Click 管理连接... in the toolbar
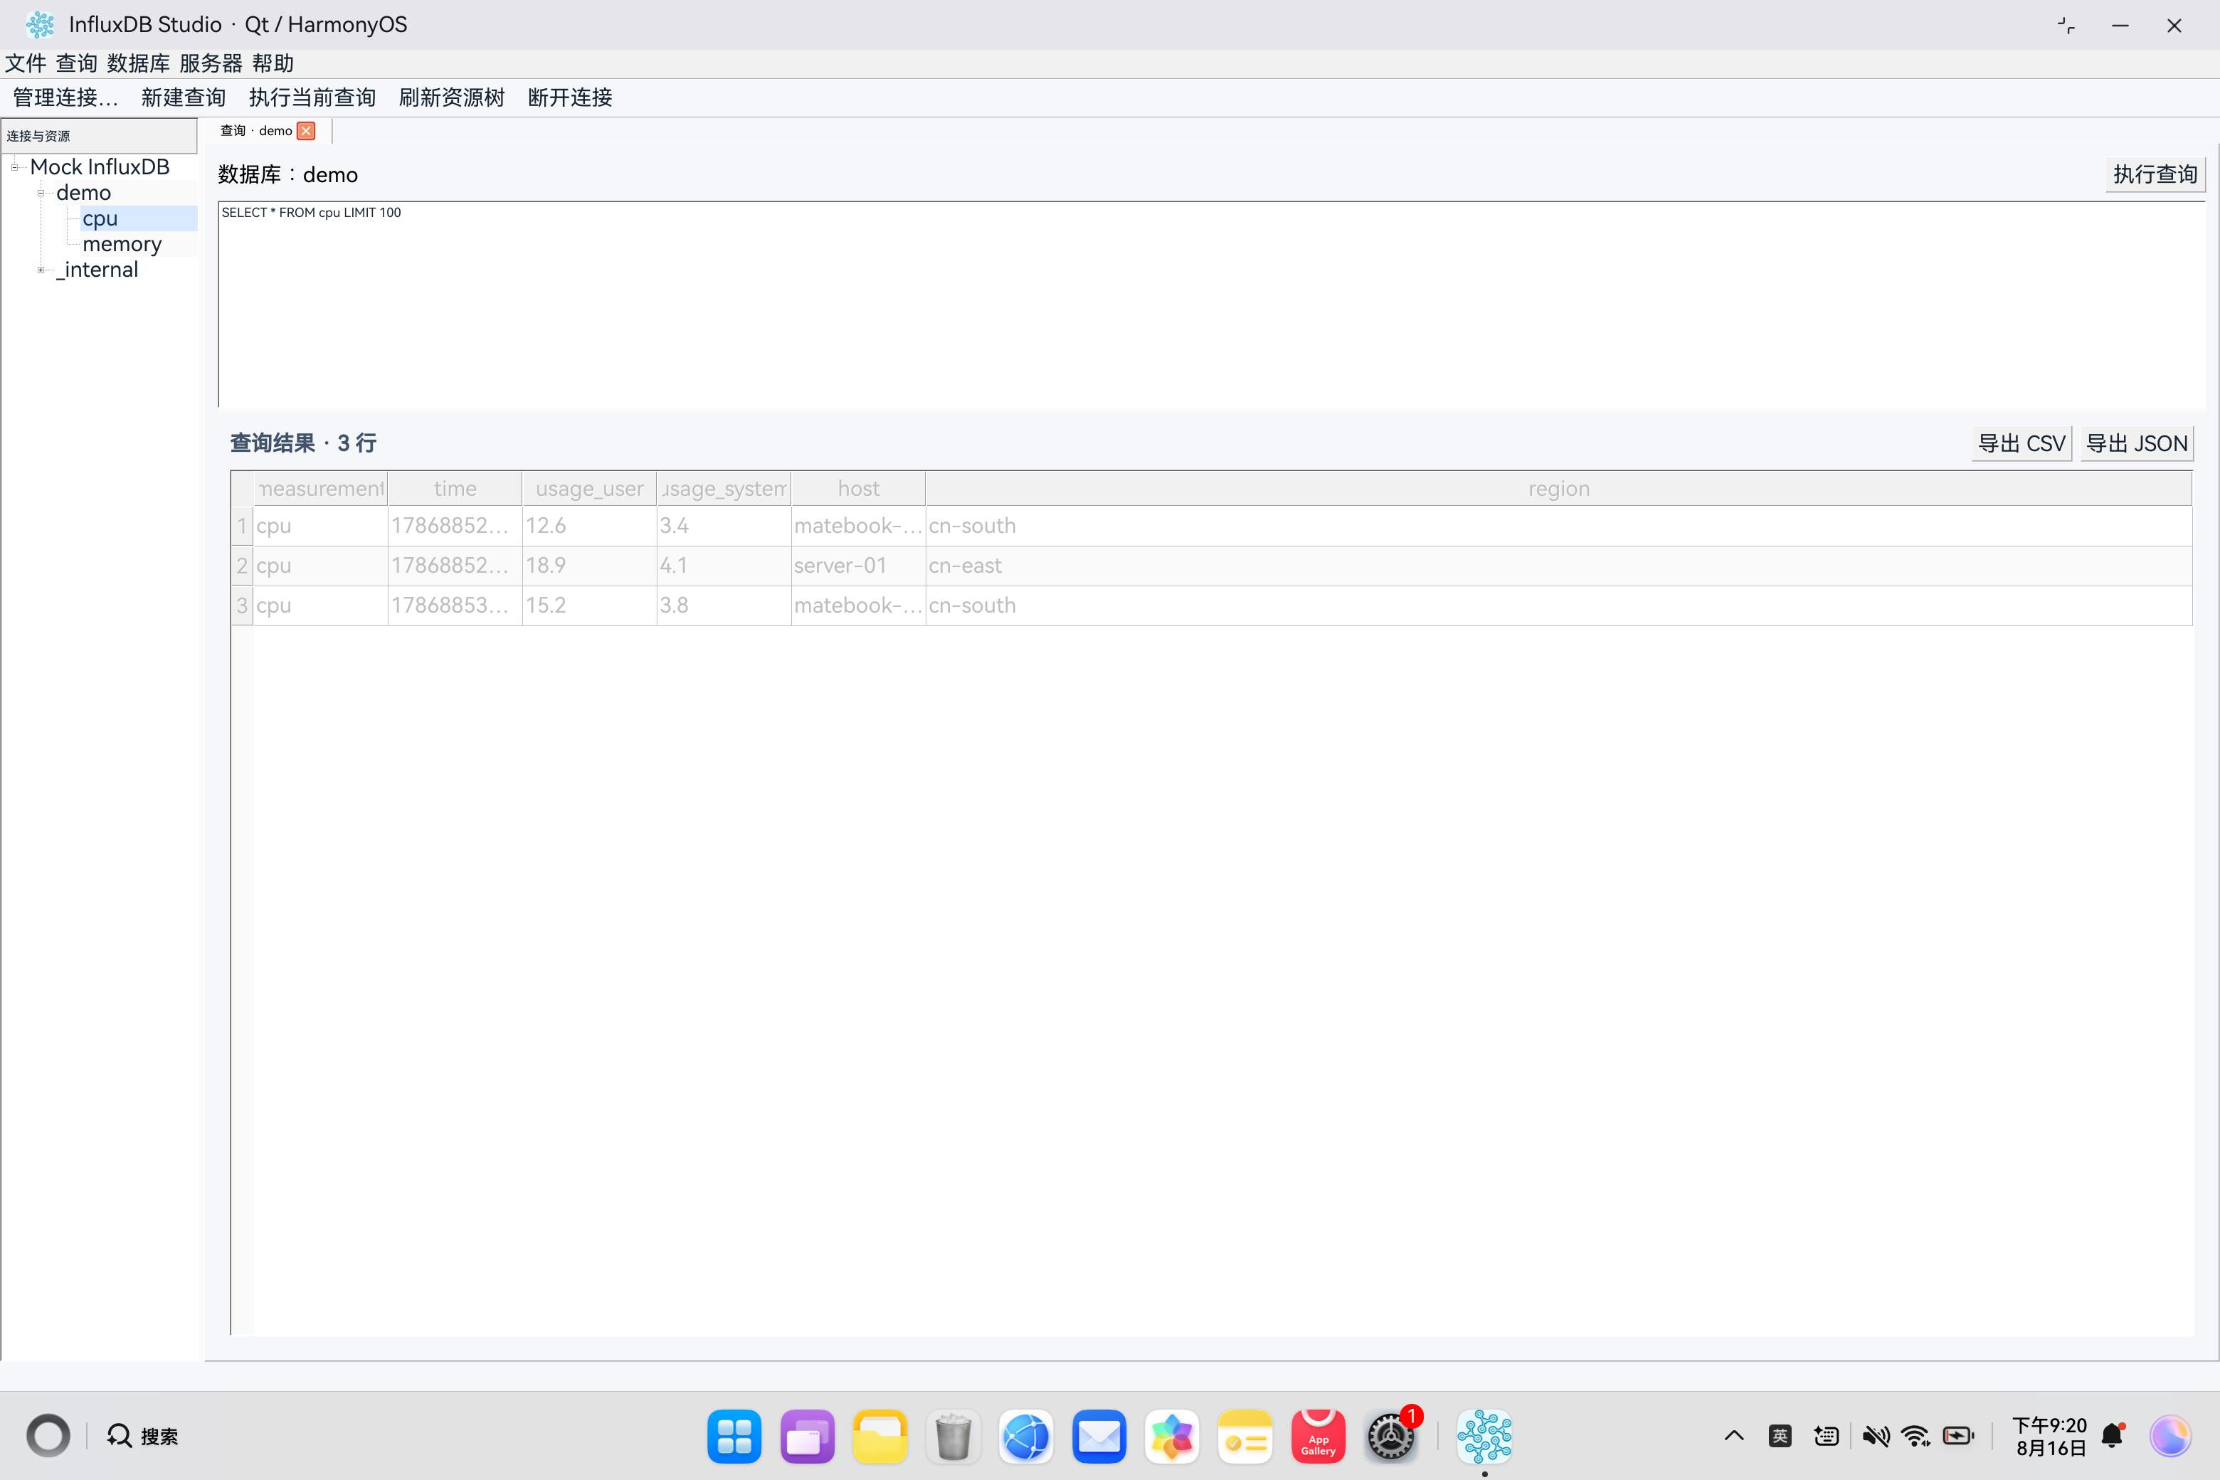Viewport: 2220px width, 1480px height. [x=65, y=97]
